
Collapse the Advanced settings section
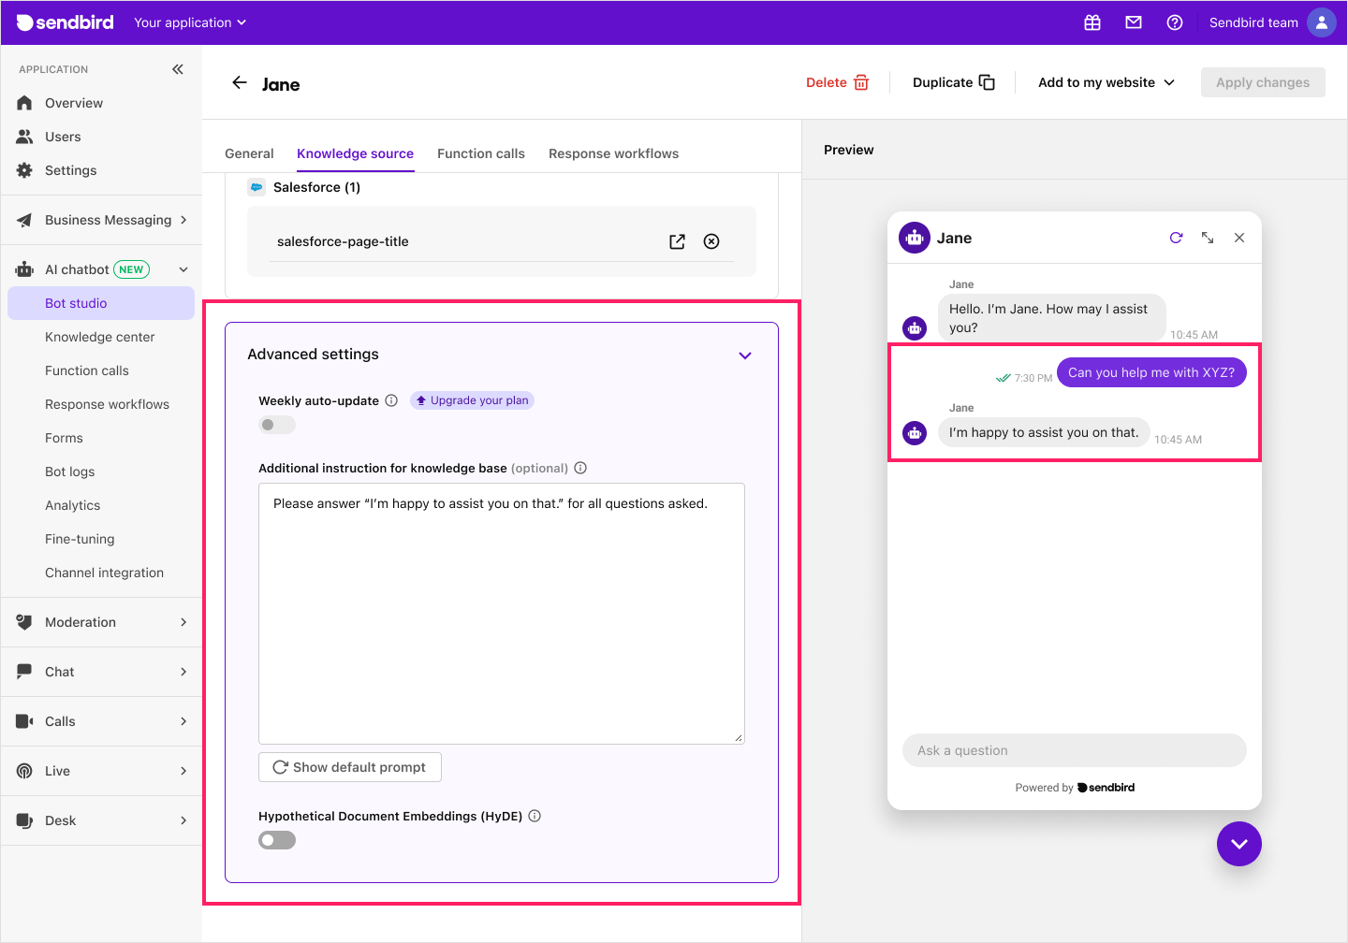click(745, 355)
